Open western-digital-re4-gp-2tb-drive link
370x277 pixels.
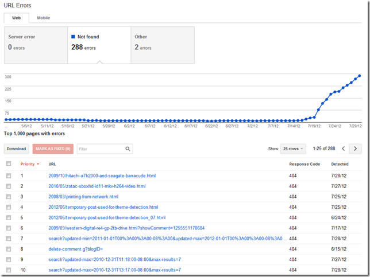pyautogui.click(x=126, y=228)
